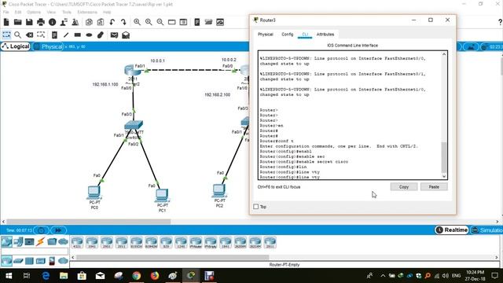Activate the Delete tool
Screen dimensions: 503x283
[x=29, y=35]
